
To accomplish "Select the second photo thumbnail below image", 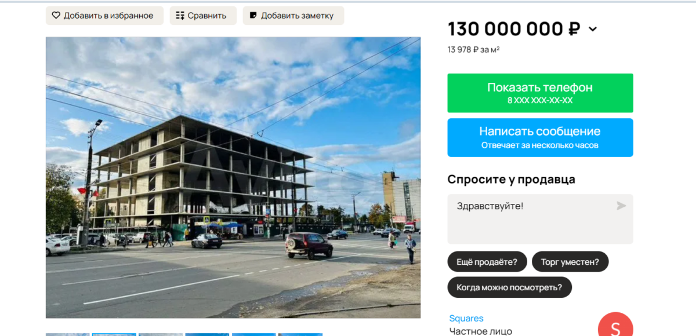I will click(114, 334).
